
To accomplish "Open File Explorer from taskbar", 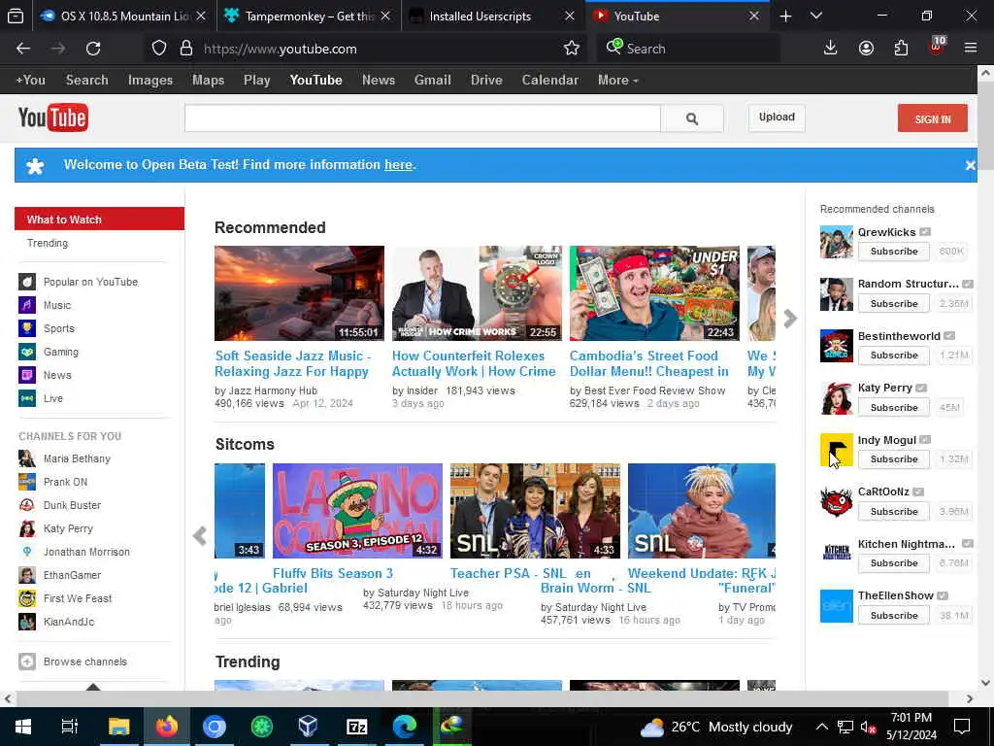I will coord(118,727).
